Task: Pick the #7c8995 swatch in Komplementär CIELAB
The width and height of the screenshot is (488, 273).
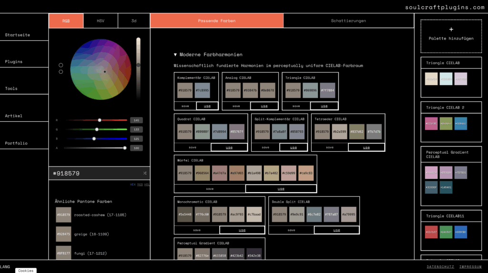Action: click(x=202, y=90)
